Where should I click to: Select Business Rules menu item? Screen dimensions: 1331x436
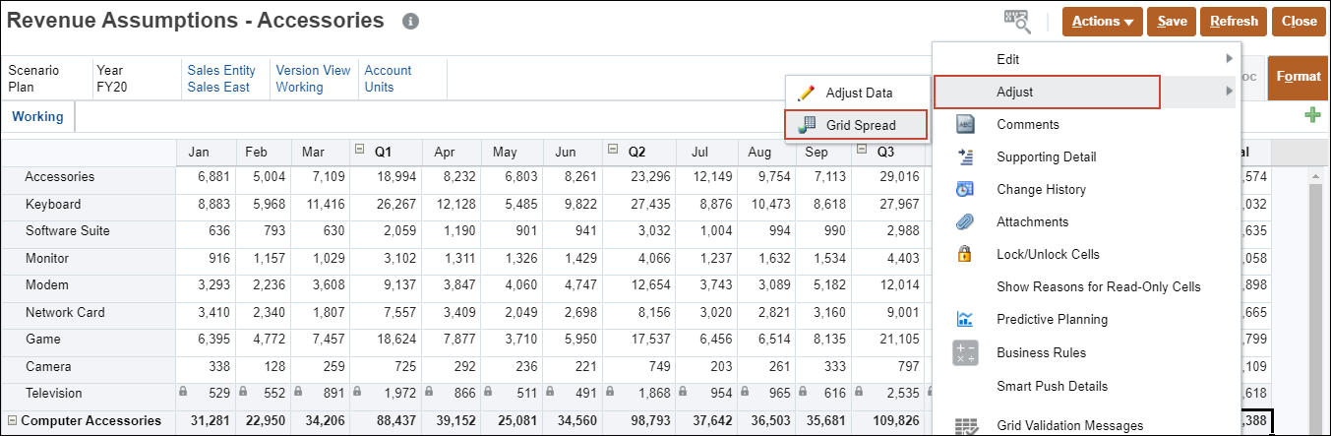[x=1041, y=352]
